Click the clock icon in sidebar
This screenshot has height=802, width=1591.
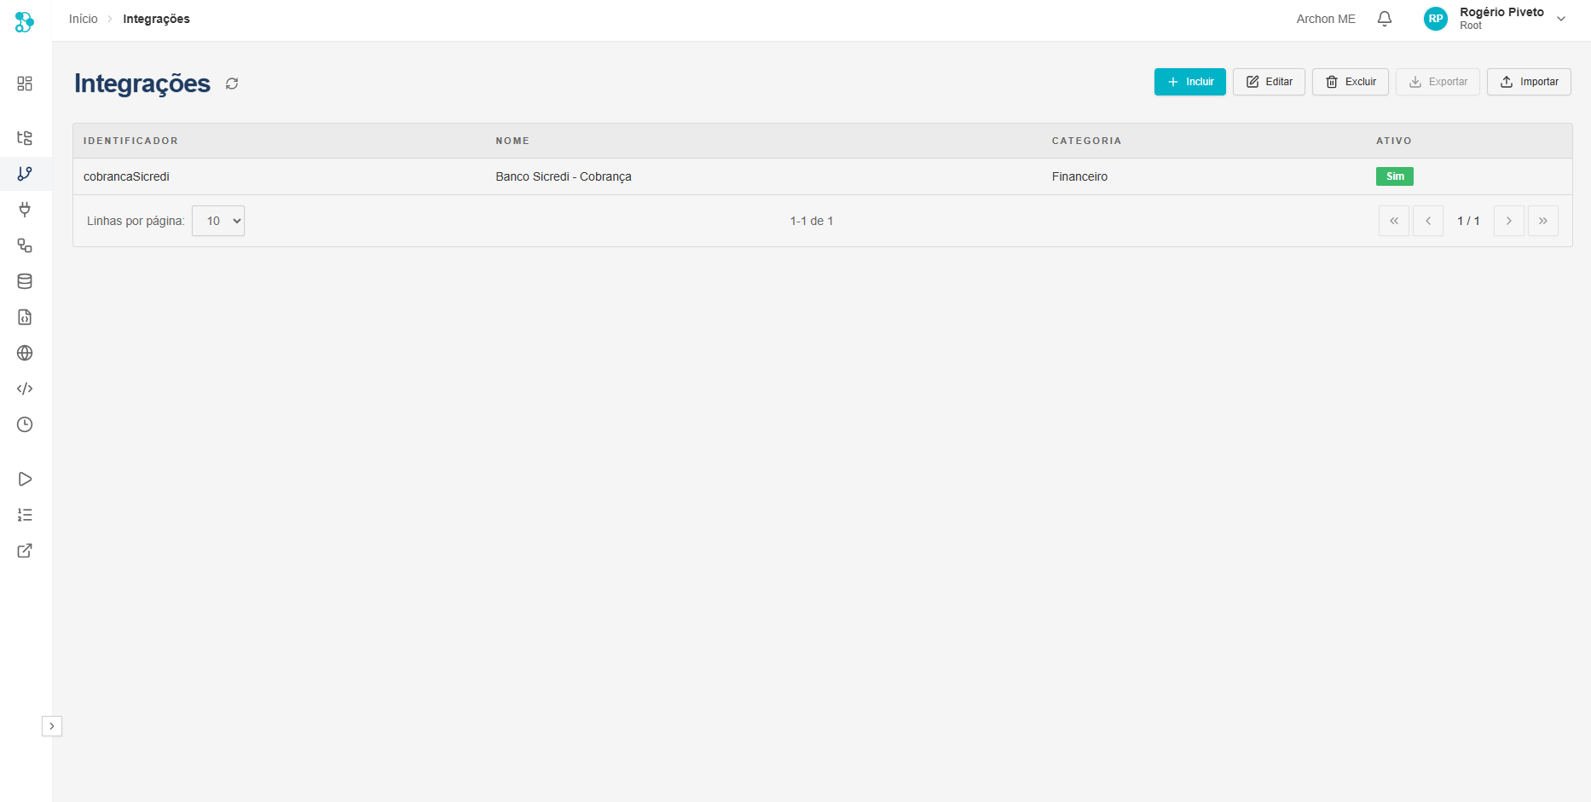point(25,424)
